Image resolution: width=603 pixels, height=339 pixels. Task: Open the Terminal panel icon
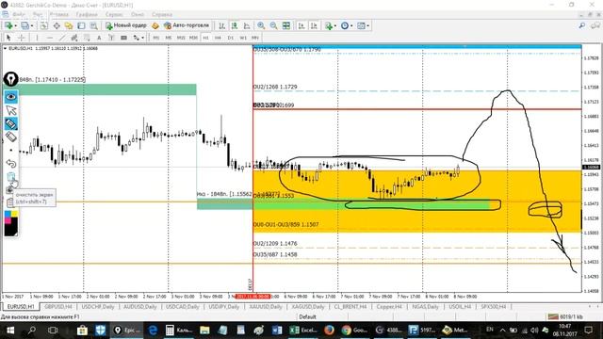coord(81,25)
